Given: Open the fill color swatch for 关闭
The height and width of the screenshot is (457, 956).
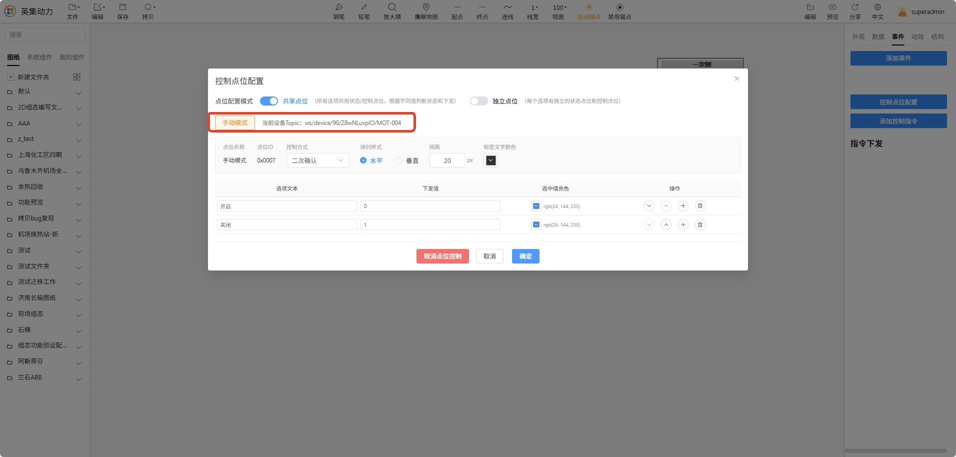Looking at the screenshot, I should tap(536, 224).
